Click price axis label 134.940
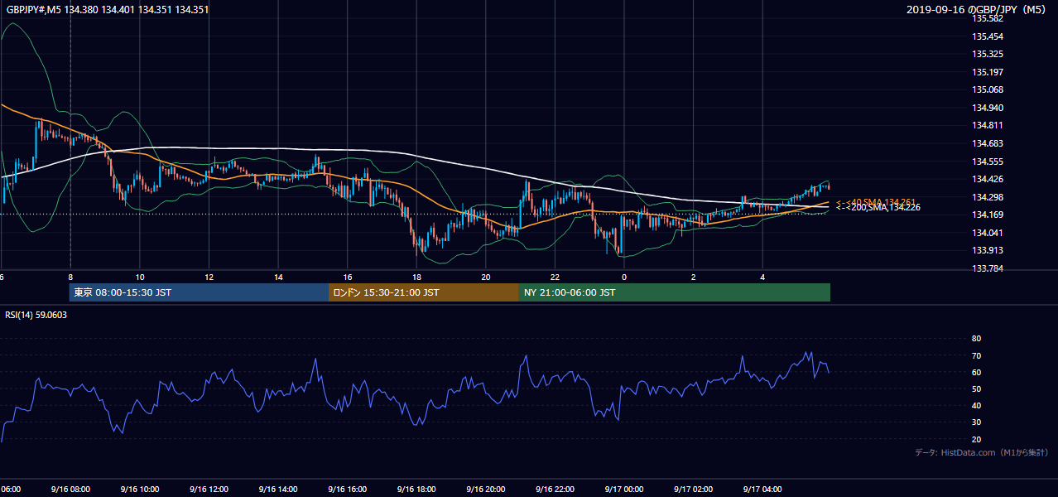The width and height of the screenshot is (1058, 497). click(988, 108)
